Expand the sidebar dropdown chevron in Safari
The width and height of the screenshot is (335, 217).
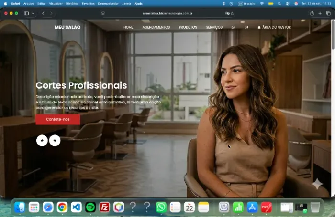coord(33,13)
